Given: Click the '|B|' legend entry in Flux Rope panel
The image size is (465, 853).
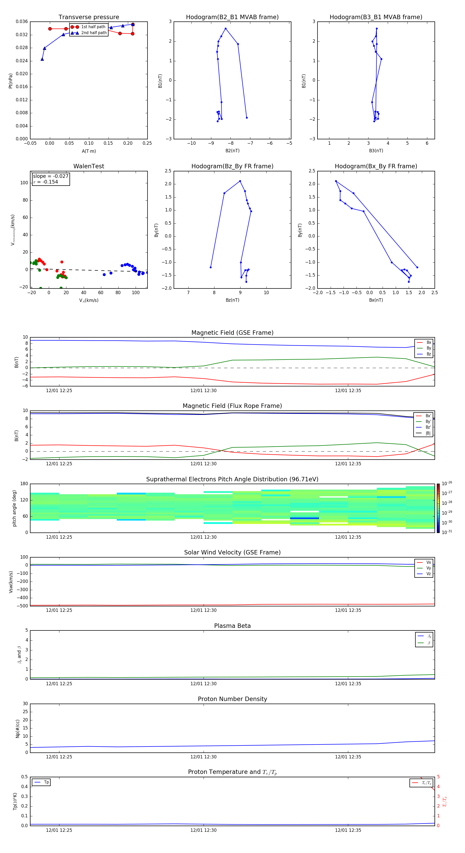Looking at the screenshot, I should point(424,433).
